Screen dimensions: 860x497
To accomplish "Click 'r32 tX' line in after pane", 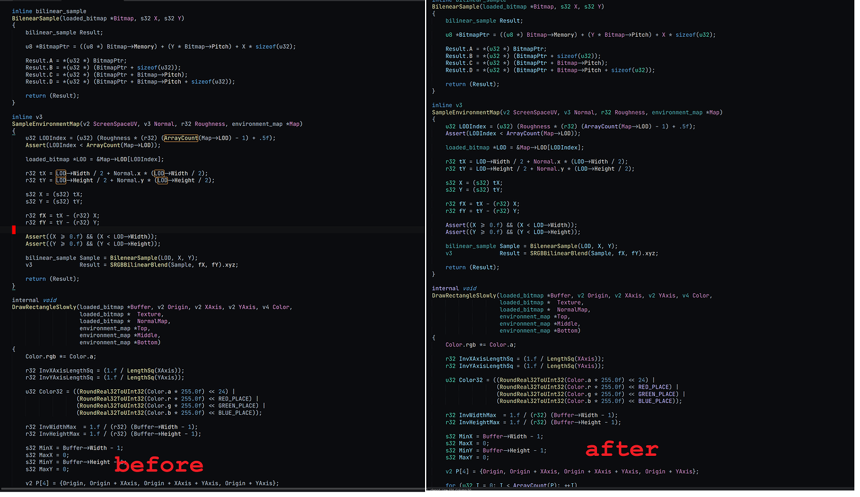I will click(x=537, y=161).
